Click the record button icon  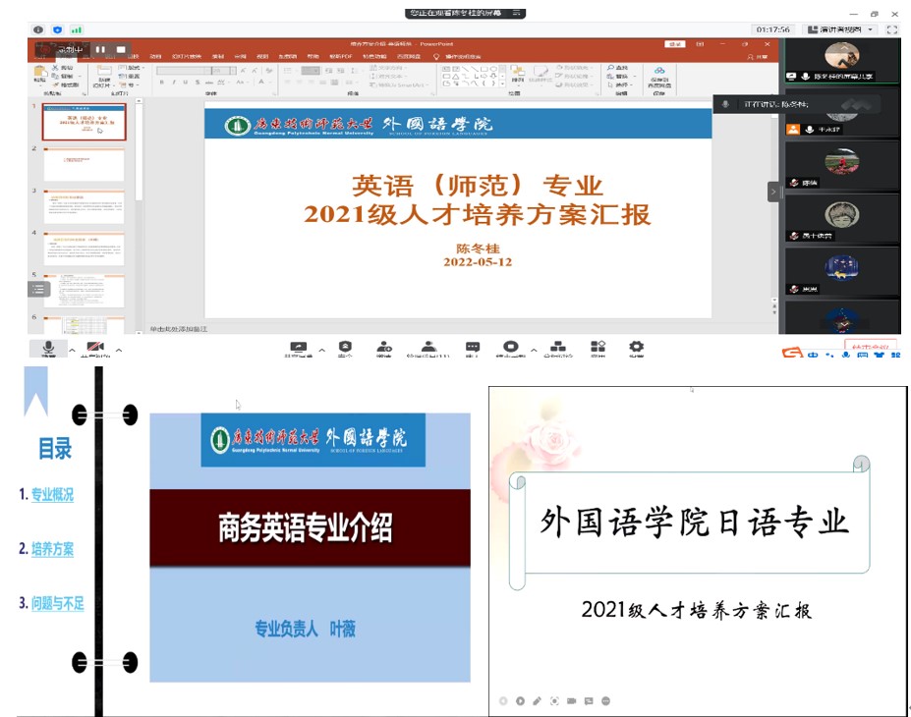click(x=510, y=348)
